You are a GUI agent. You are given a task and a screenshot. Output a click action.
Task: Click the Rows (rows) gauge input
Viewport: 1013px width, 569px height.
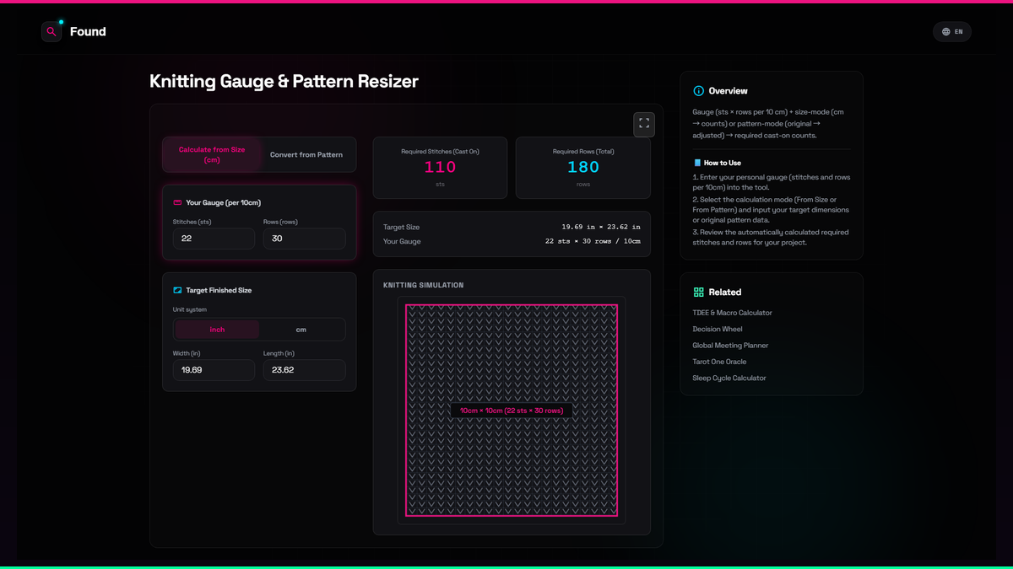[x=304, y=239]
